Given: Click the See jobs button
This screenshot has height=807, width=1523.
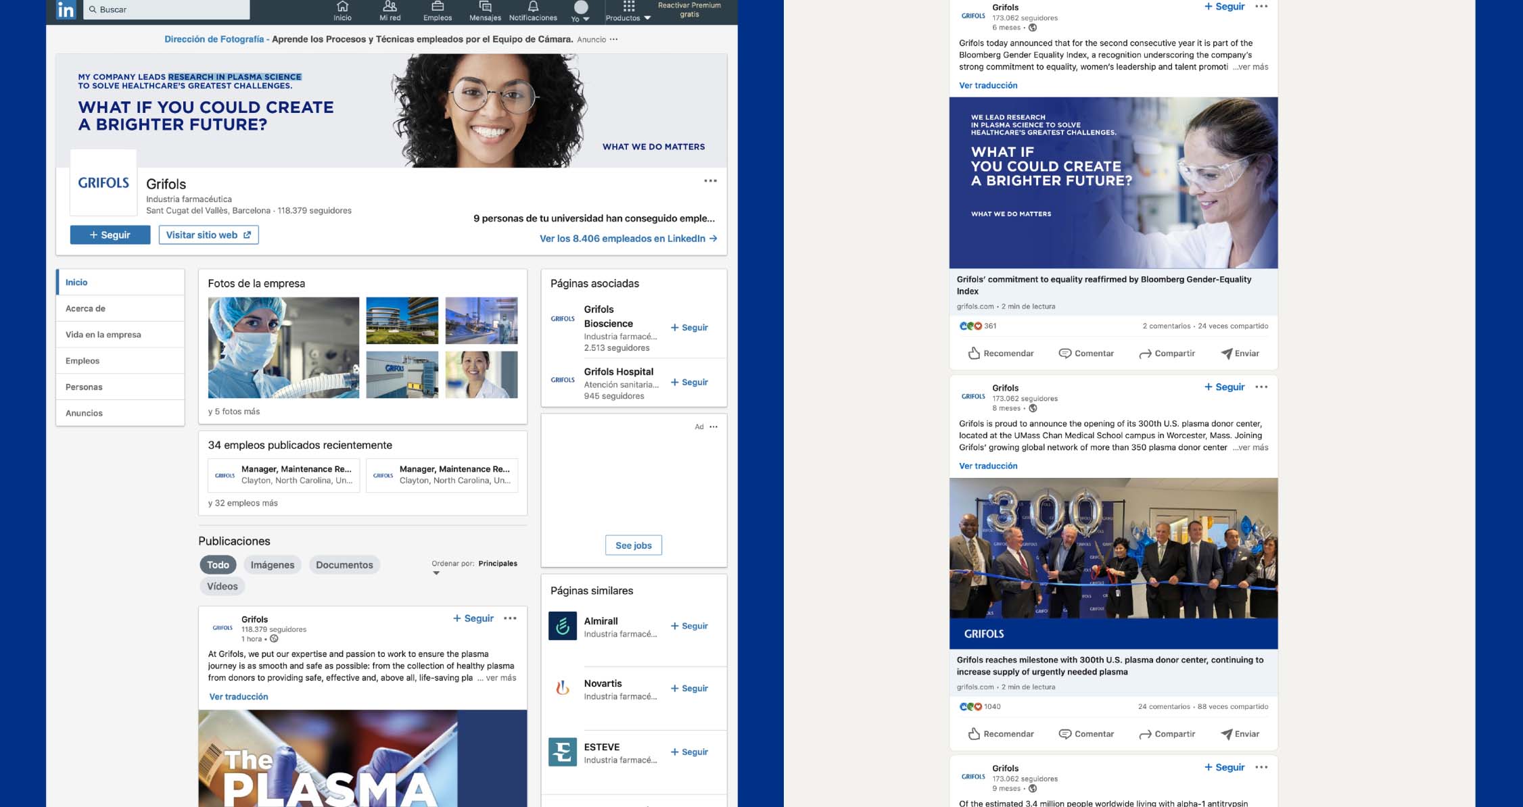Looking at the screenshot, I should pos(634,545).
